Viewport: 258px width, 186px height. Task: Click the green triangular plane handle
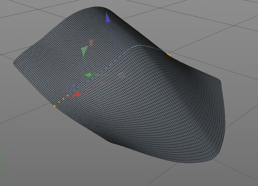click(85, 51)
